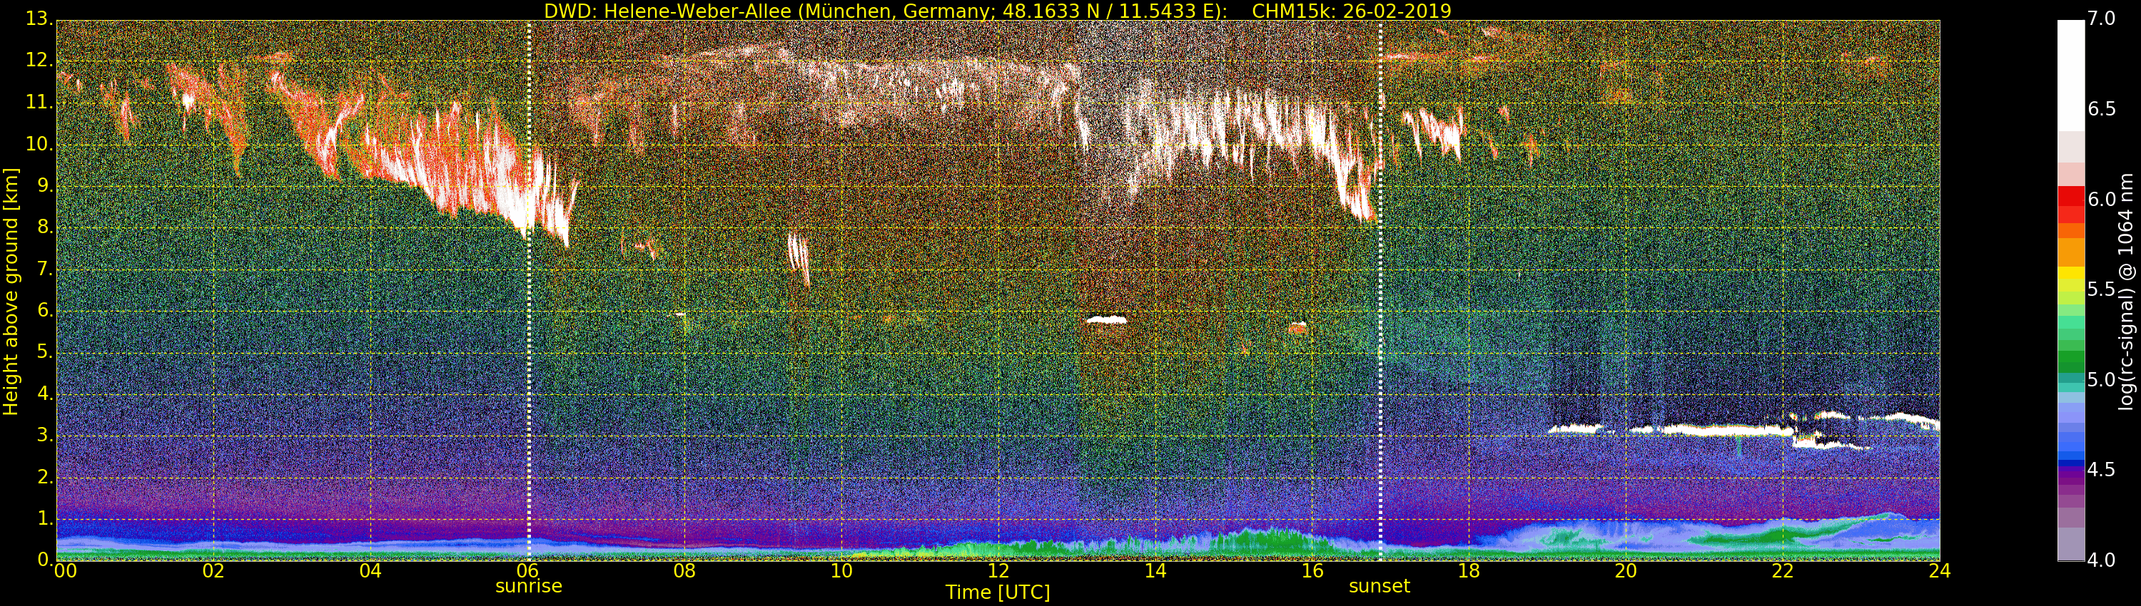Click the '8.' height tick label
This screenshot has width=2141, height=606.
point(45,227)
